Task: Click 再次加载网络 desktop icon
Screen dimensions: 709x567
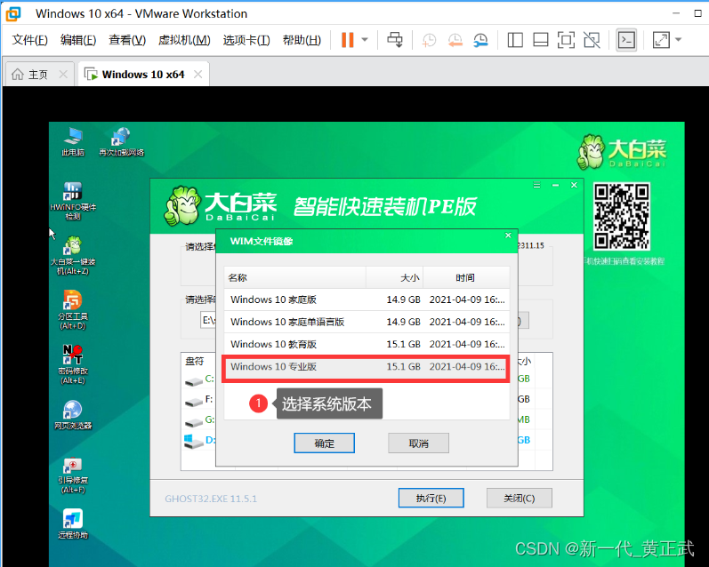Action: click(x=121, y=141)
